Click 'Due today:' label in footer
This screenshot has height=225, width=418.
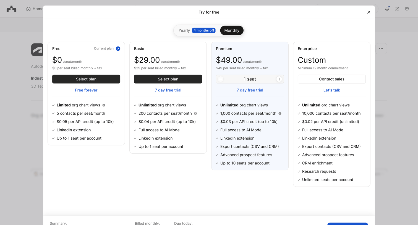tap(183, 223)
